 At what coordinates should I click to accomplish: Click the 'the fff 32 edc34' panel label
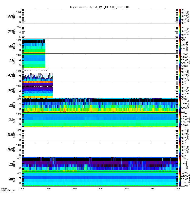(11, 135)
